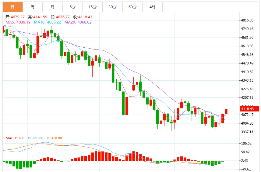The image size is (261, 172).
Task: Click the DIFF value label
Action: [x=36, y=138]
